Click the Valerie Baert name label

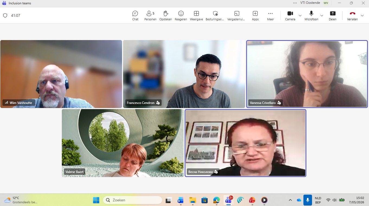click(x=75, y=172)
